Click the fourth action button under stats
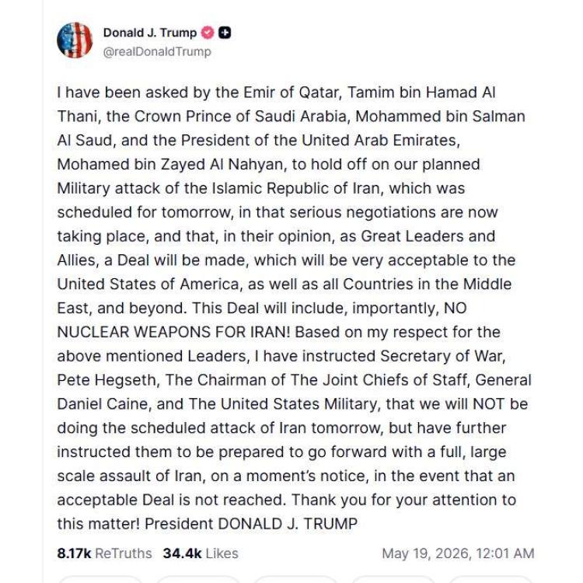The height and width of the screenshot is (583, 583). [x=393, y=579]
